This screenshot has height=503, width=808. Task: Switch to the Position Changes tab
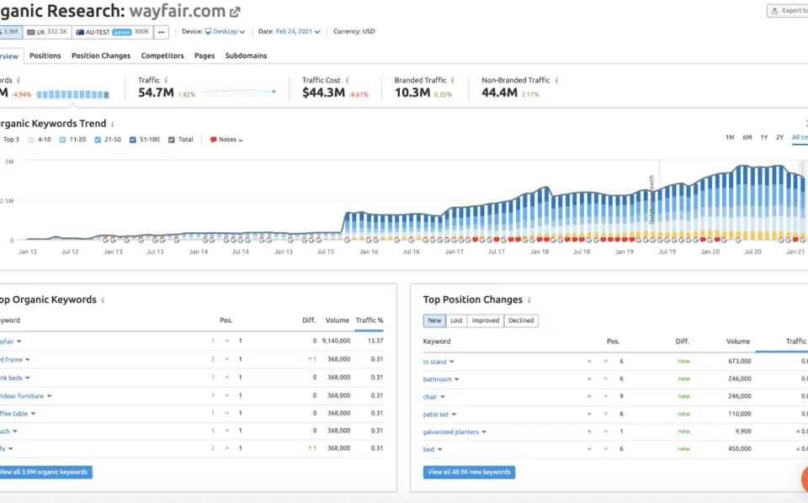click(101, 56)
